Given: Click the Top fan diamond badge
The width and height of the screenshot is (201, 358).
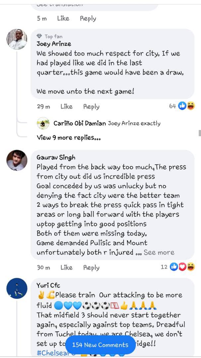Looking at the screenshot, I should [x=39, y=36].
